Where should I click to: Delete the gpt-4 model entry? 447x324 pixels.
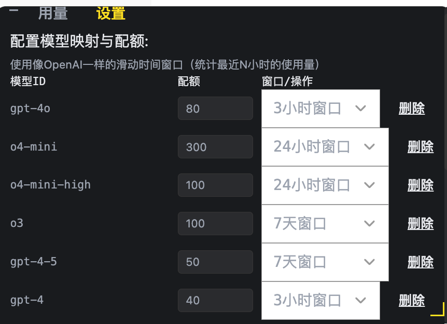pyautogui.click(x=412, y=300)
